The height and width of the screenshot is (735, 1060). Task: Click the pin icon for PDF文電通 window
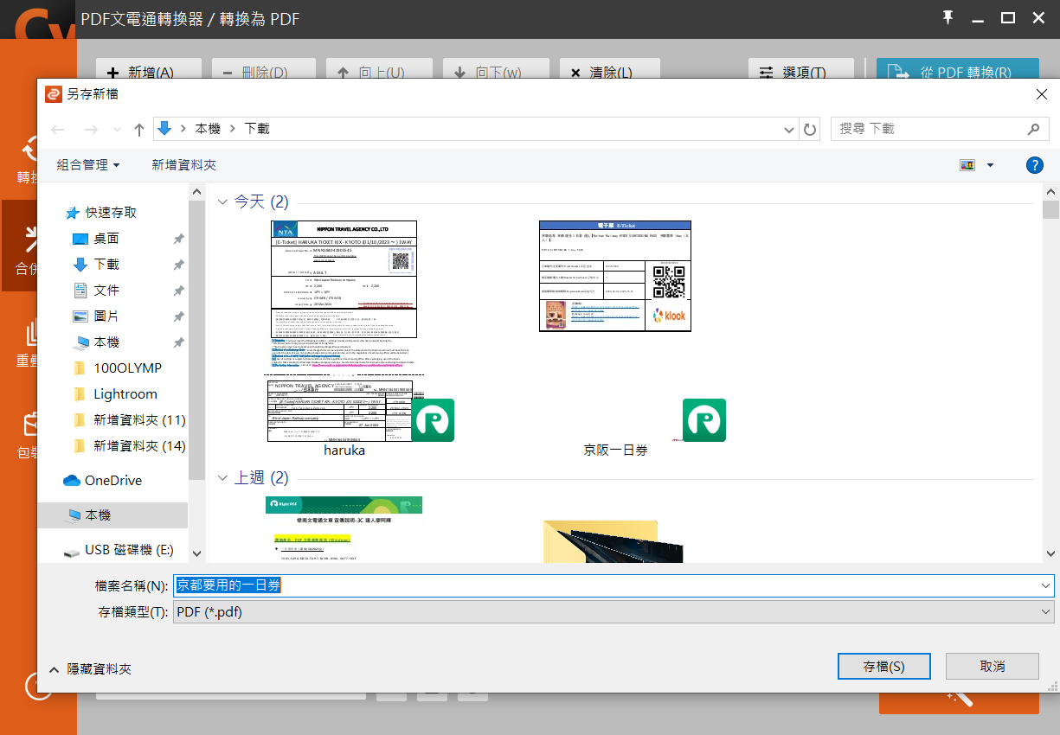pos(948,18)
